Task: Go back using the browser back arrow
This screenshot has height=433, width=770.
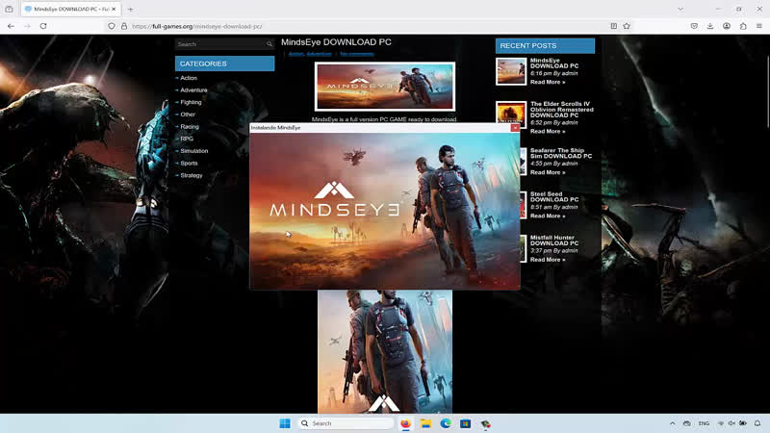Action: click(x=11, y=26)
